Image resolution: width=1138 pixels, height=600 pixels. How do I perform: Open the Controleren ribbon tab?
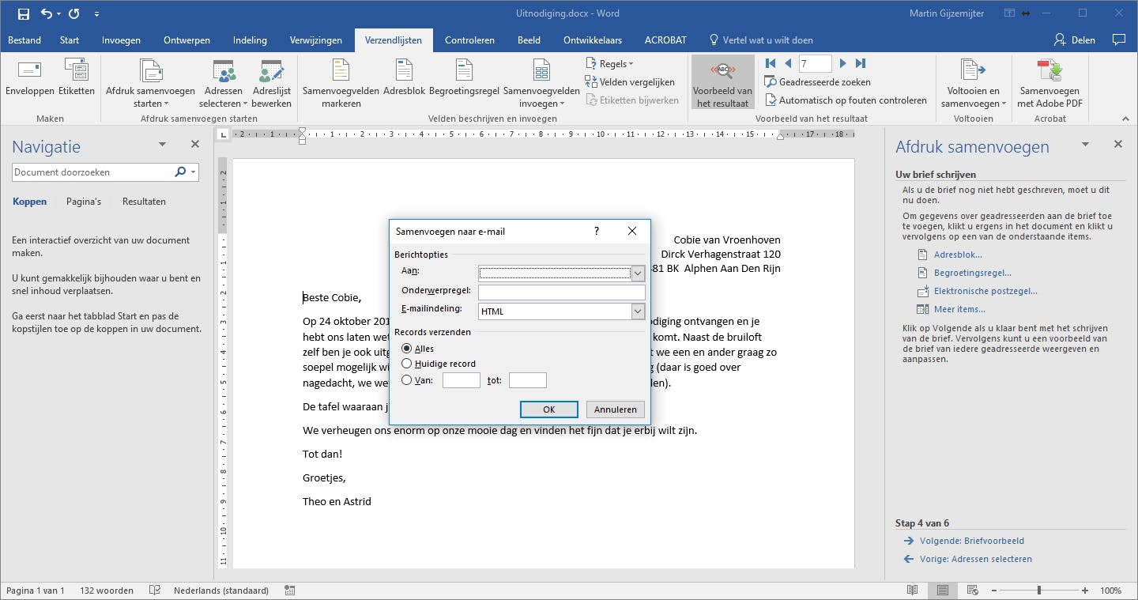click(469, 40)
